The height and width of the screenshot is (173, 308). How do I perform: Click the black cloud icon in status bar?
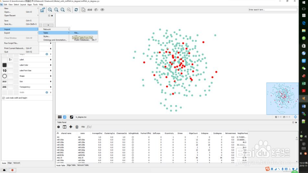point(4,170)
